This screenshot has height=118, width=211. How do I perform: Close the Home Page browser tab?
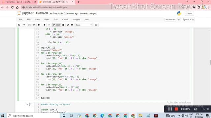coord(35,2)
